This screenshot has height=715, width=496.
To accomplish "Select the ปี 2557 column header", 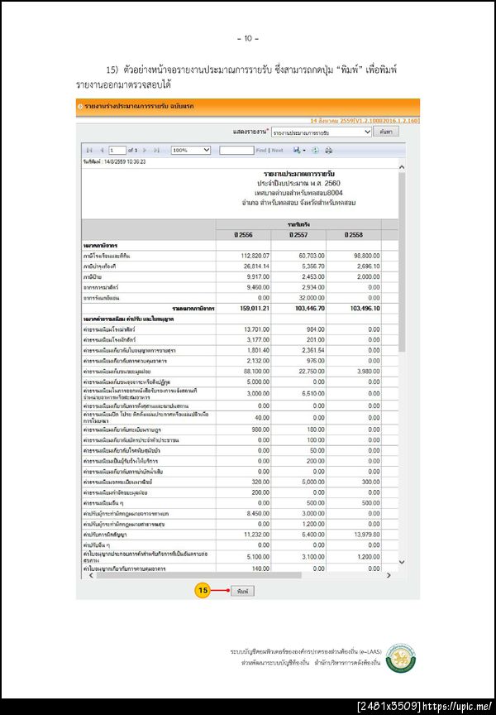I will click(298, 235).
